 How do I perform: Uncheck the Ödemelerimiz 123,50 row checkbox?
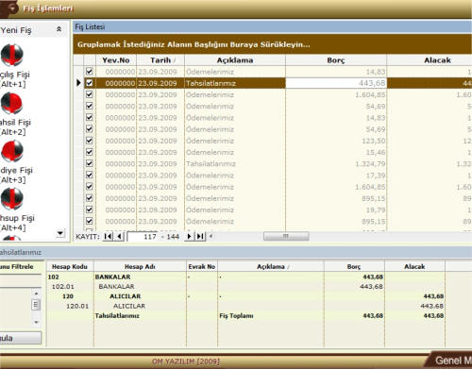tap(90, 141)
